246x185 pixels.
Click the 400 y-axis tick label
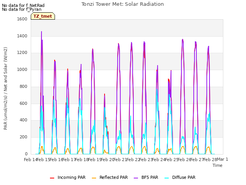click(23, 120)
